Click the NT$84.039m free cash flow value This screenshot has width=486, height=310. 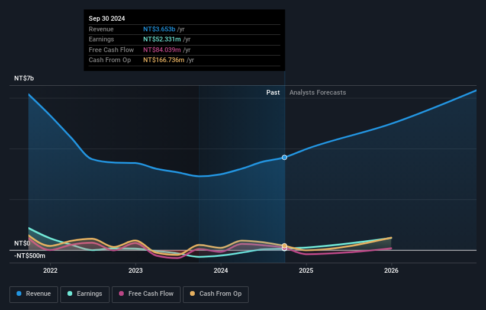(162, 50)
